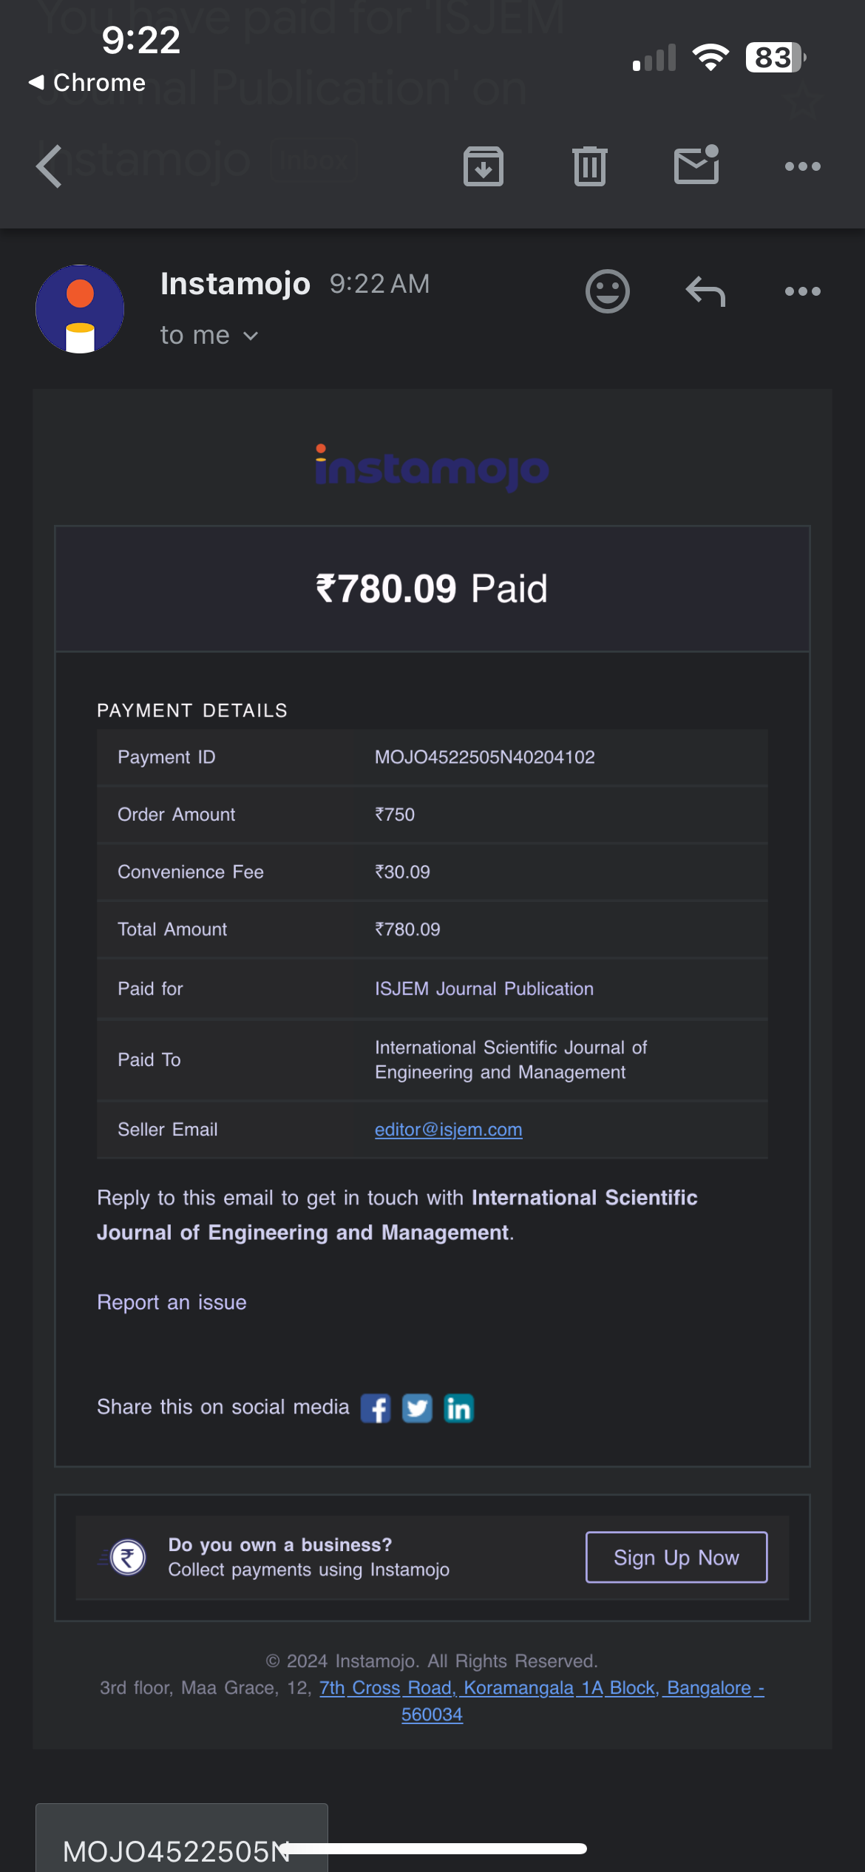The image size is (865, 1872).
Task: Mark the email as unread
Action: coord(696,165)
